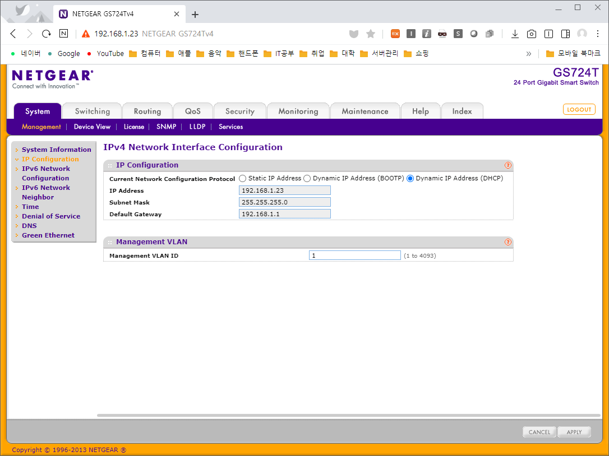Click the italic i info extension icon
The height and width of the screenshot is (456, 609).
pos(426,34)
